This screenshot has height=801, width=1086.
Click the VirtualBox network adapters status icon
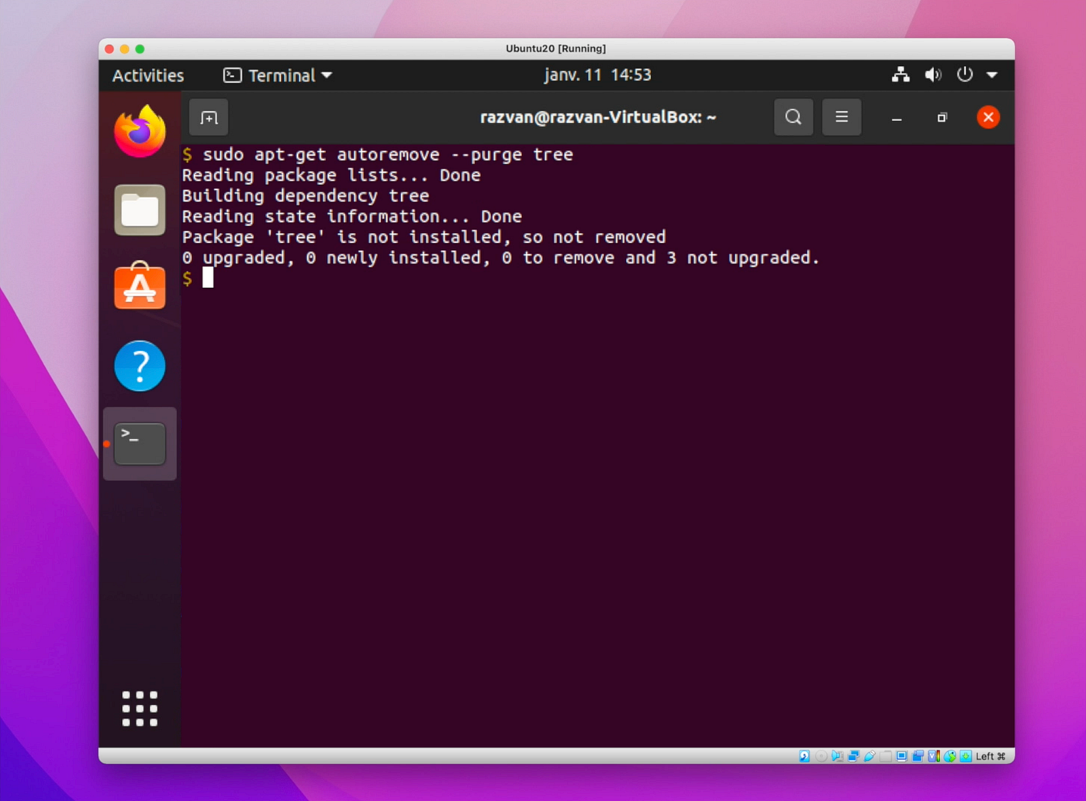[x=854, y=756]
